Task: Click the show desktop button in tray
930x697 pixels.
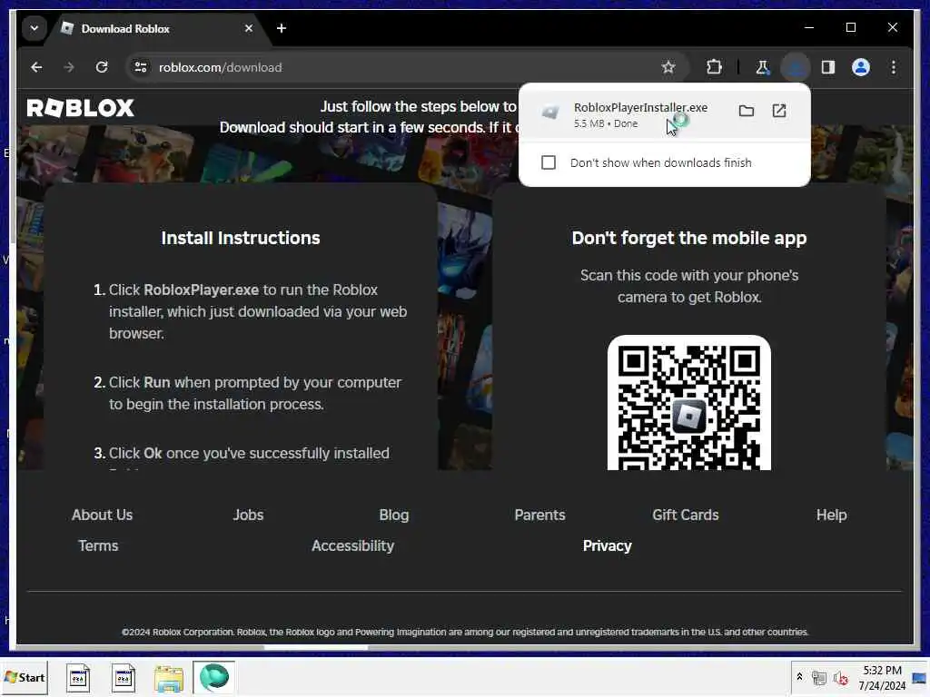Action: tap(920, 678)
